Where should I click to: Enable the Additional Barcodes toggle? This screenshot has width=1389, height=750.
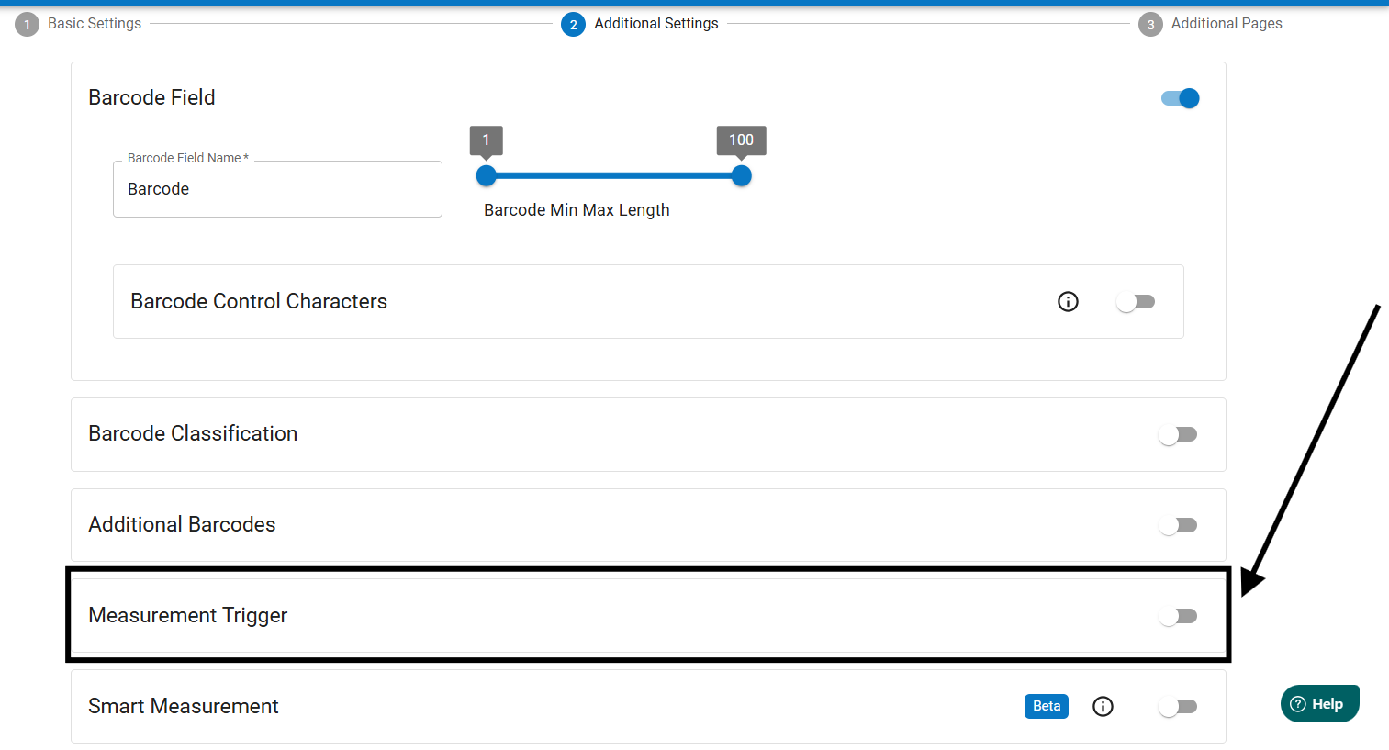[x=1178, y=525]
